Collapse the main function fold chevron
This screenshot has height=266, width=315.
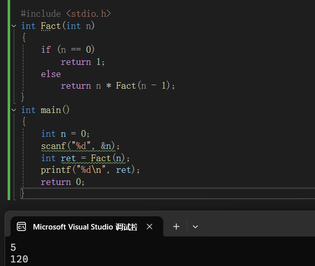[14, 110]
